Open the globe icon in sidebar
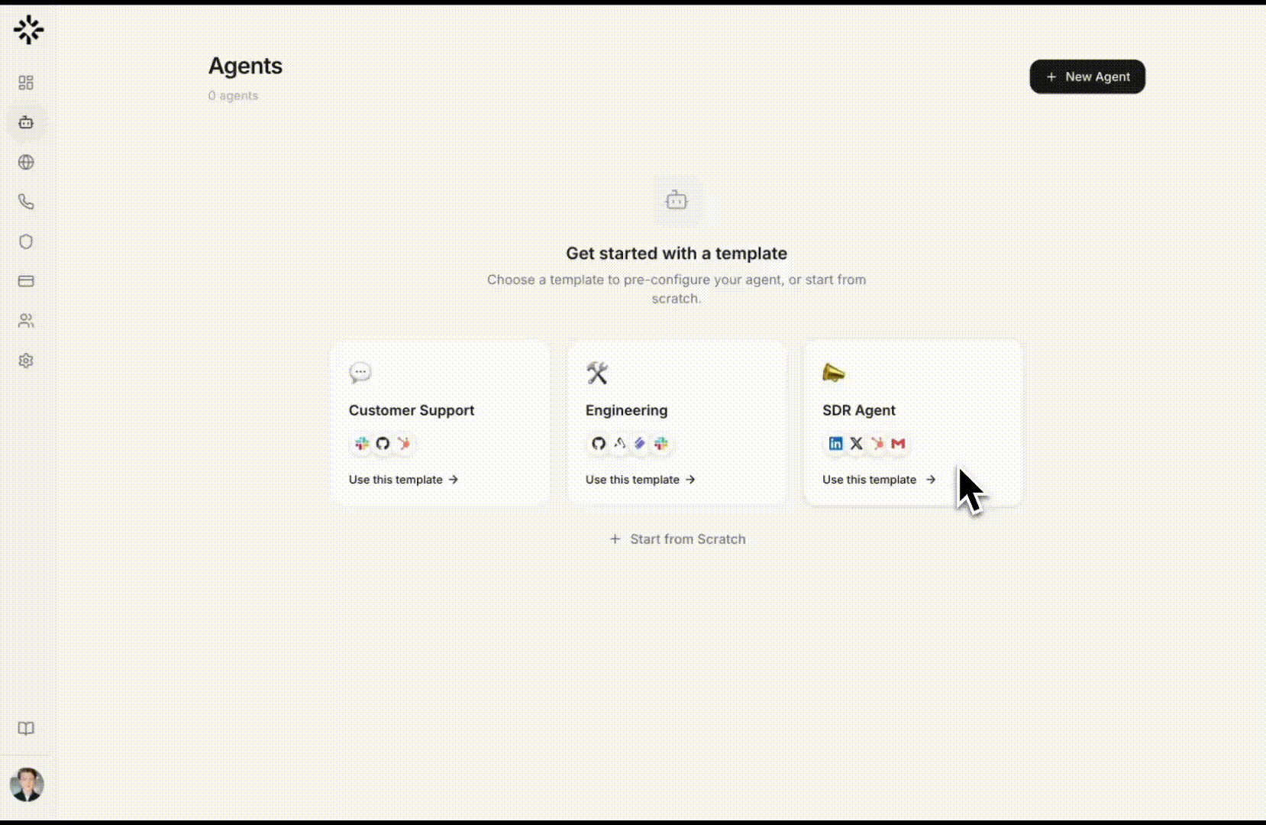This screenshot has height=825, width=1266. [26, 162]
